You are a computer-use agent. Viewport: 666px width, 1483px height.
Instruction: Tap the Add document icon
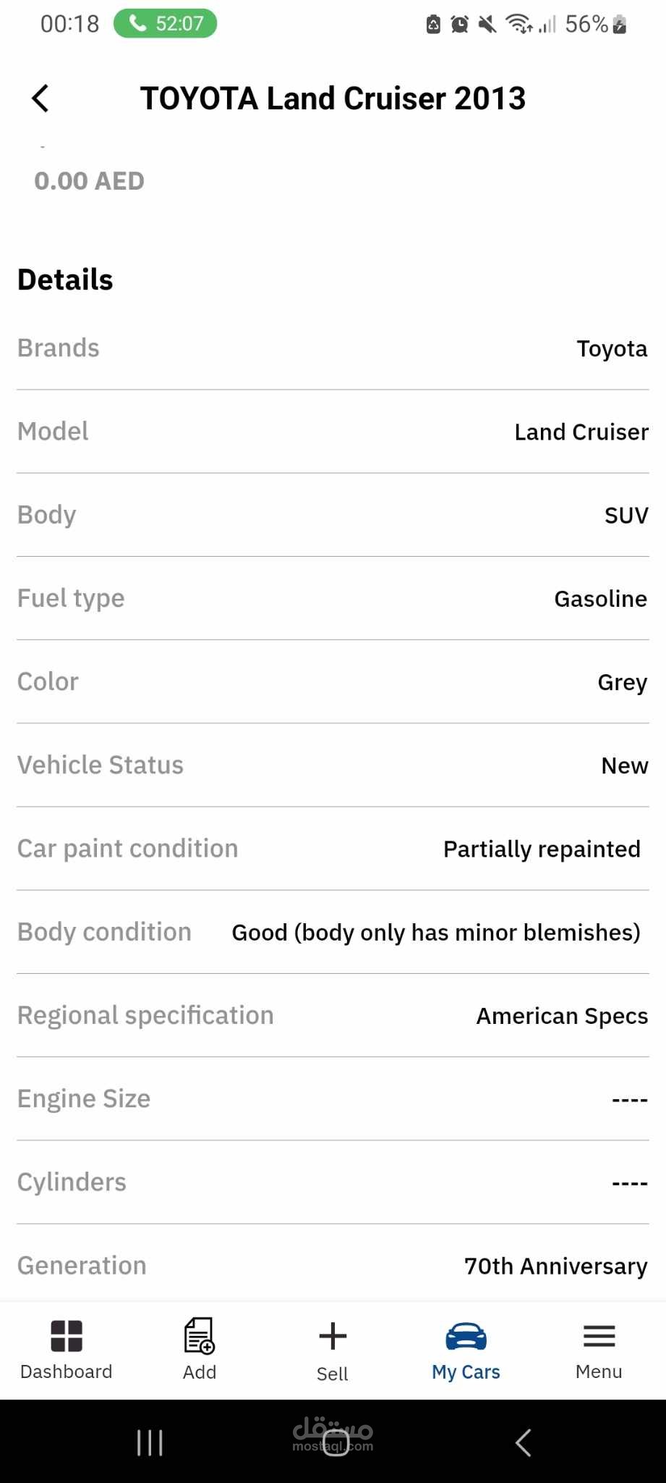(199, 1335)
